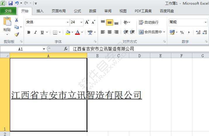
Task: Toggle the highlighted Middle Align icon
Action: tap(110, 22)
